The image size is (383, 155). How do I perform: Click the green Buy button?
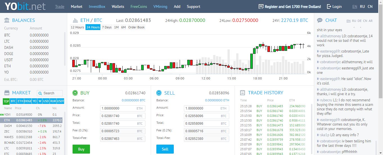point(81,149)
